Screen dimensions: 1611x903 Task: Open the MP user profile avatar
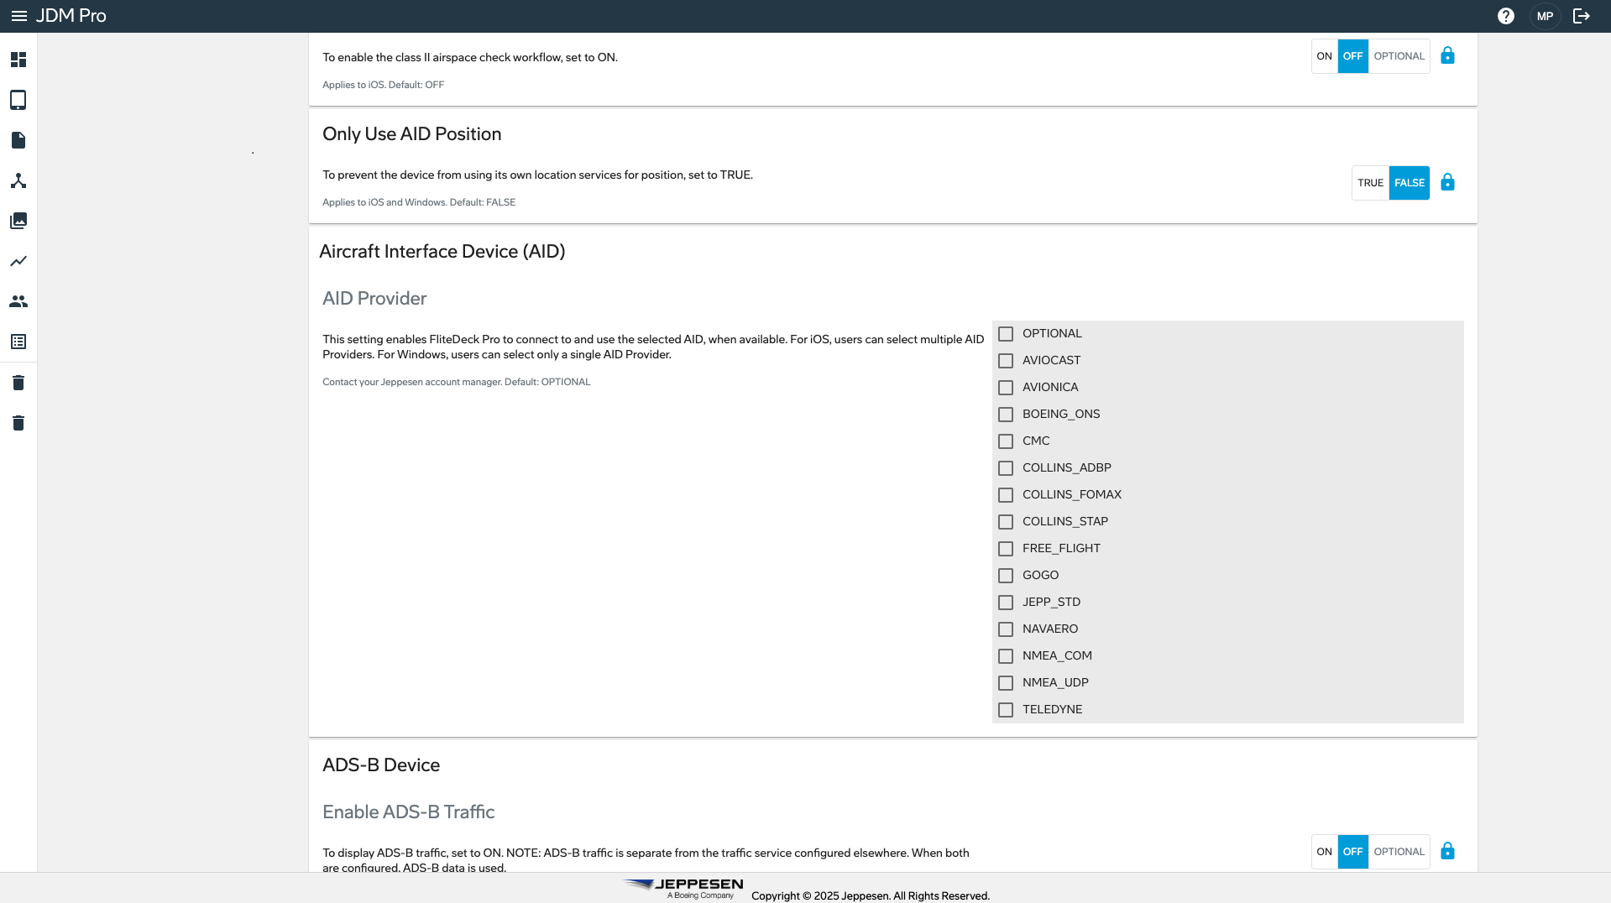pos(1545,16)
